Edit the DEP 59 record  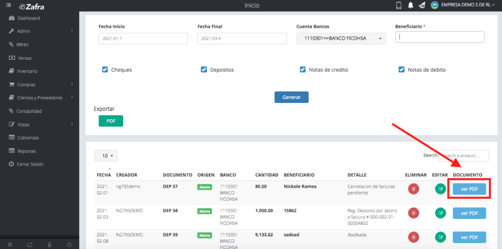pos(441,237)
